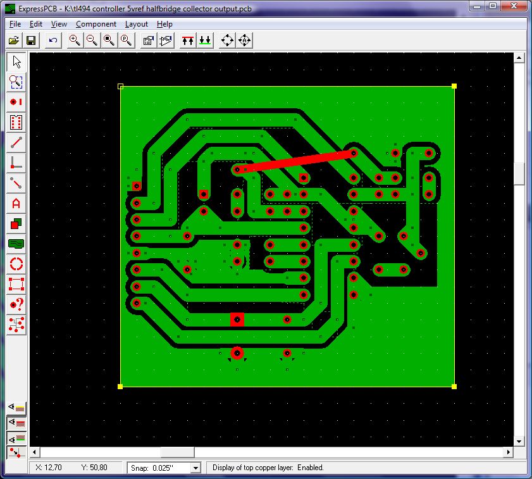
Task: Toggle bottom copper layer visibility with green icon
Action: (x=16, y=439)
